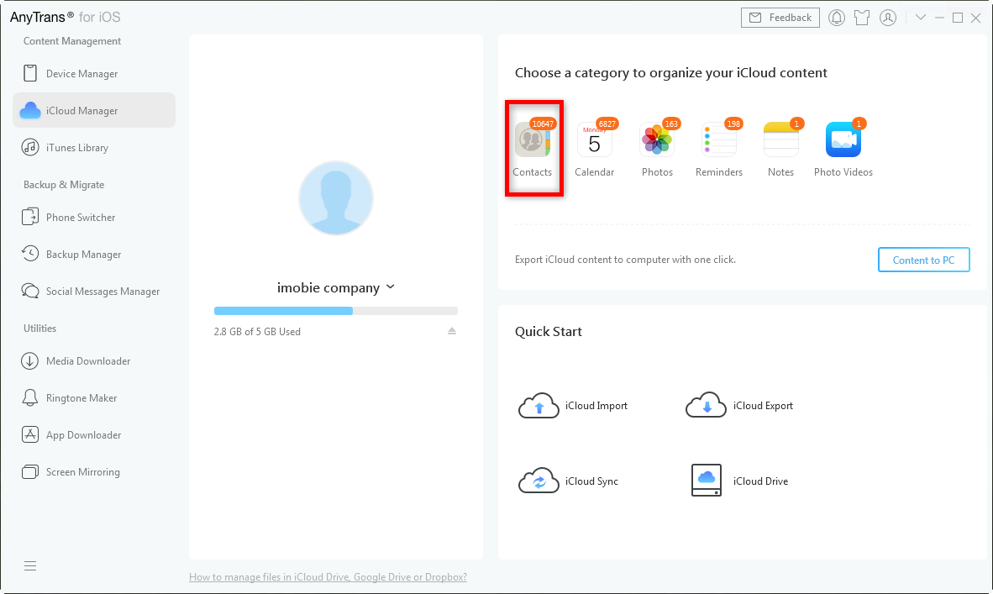Viewport: 993px width, 594px height.
Task: Click the iCloud Export label
Action: pyautogui.click(x=763, y=405)
